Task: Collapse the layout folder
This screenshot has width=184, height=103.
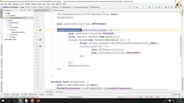Action: tap(8, 30)
